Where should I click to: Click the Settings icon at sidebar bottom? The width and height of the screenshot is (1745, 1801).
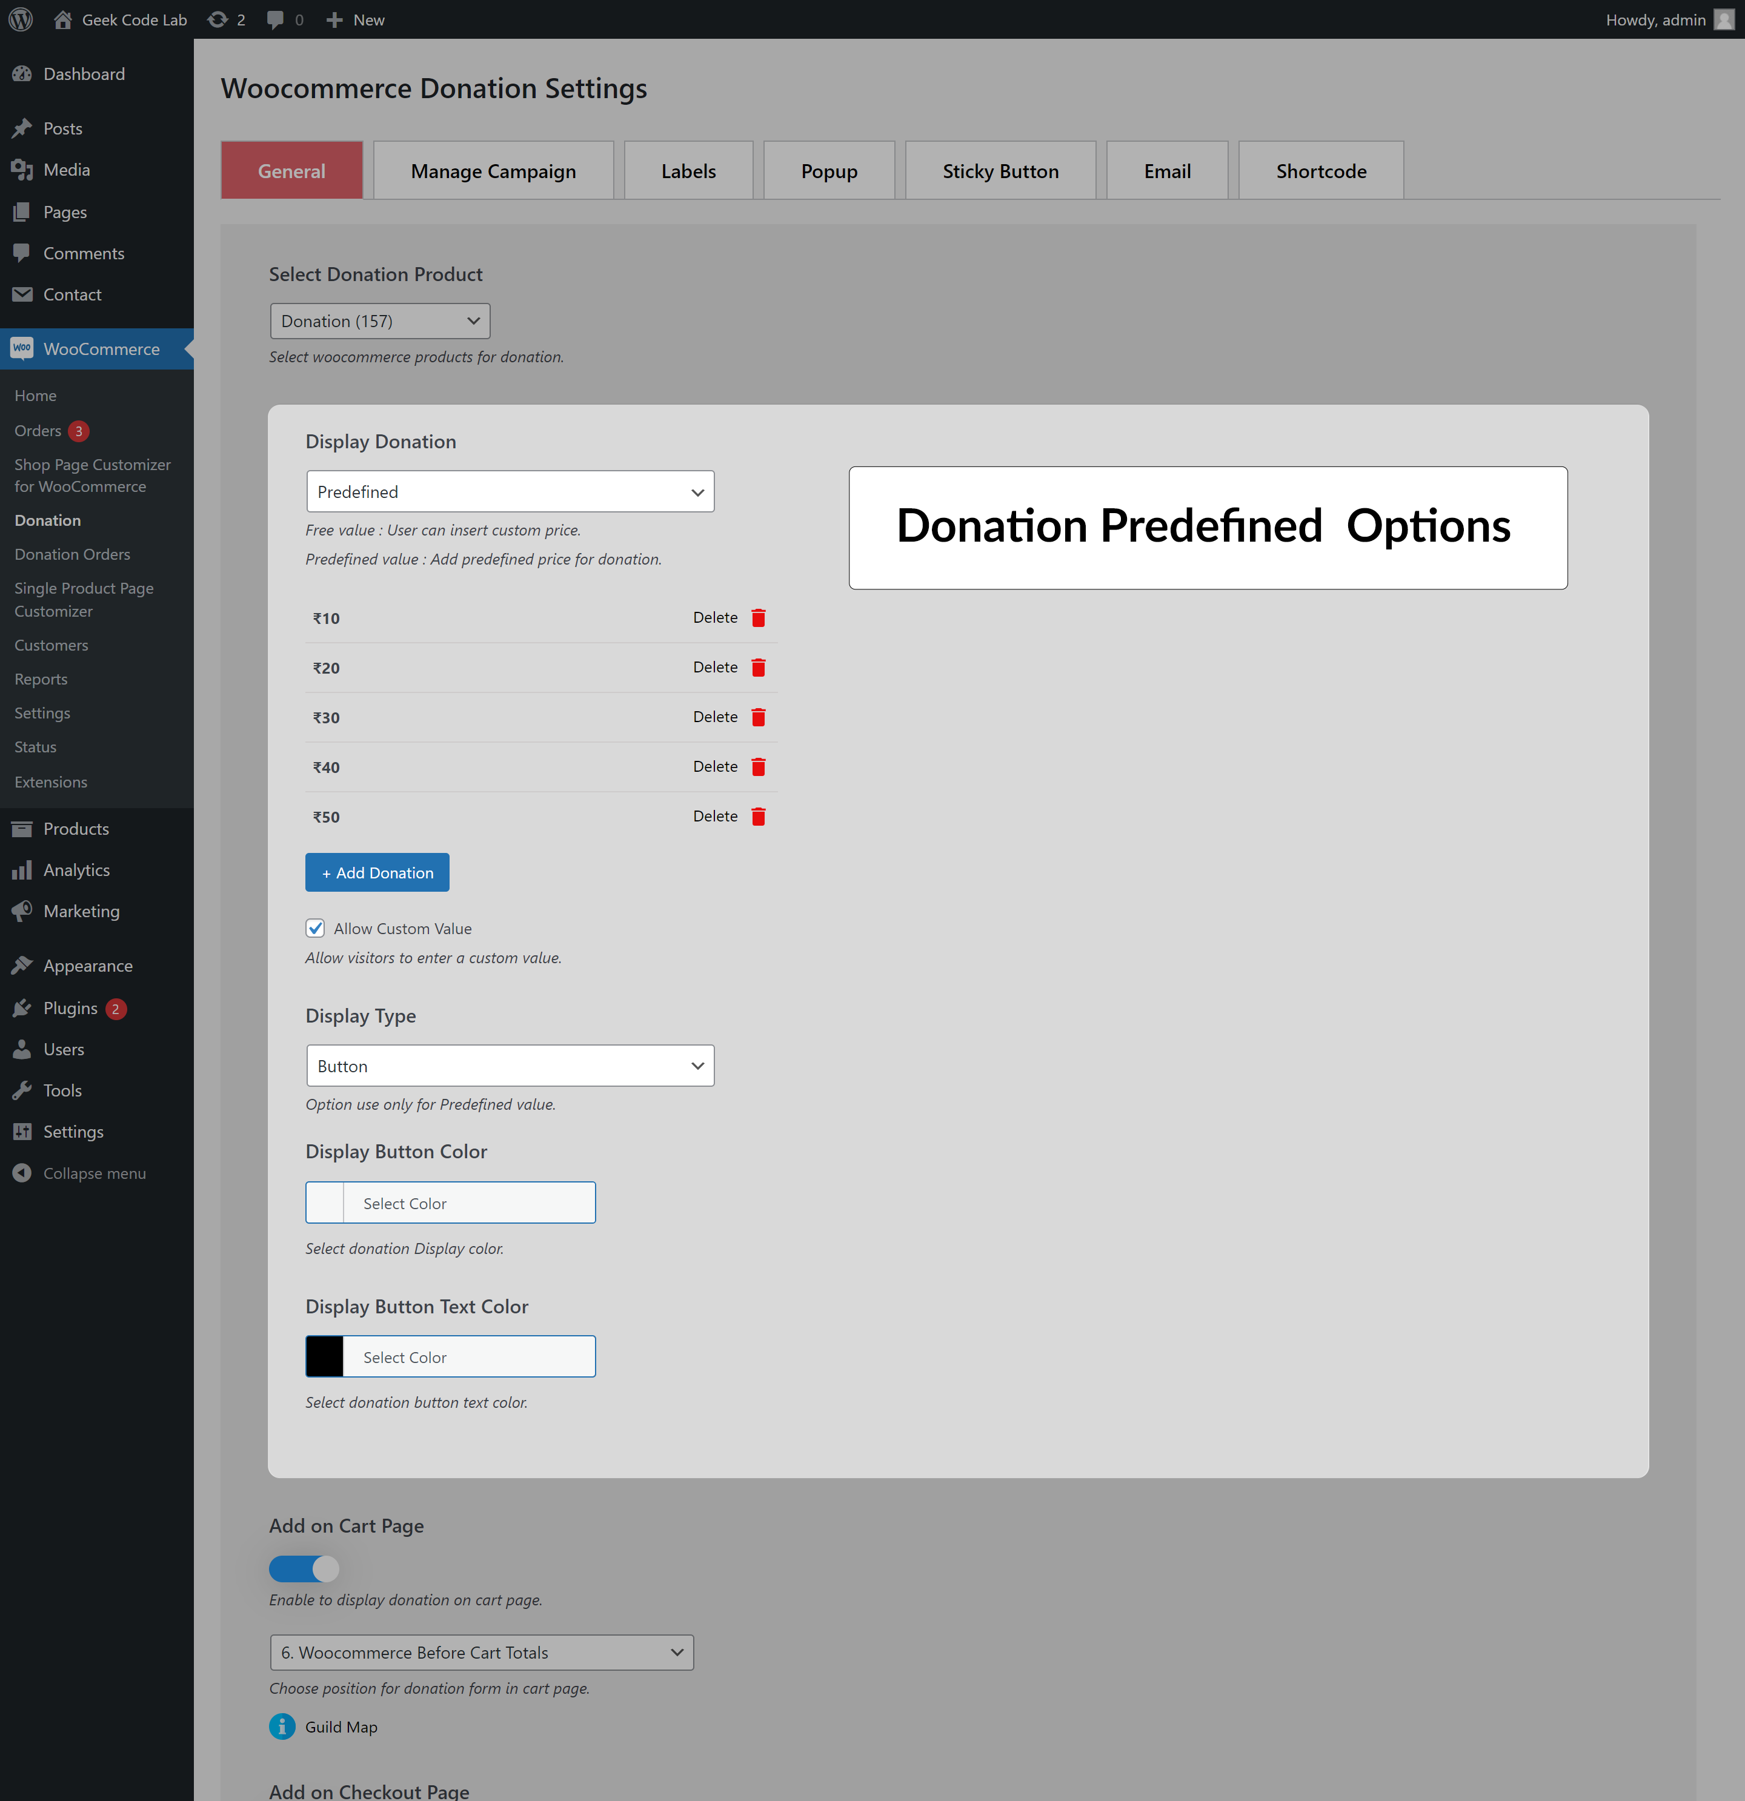22,1132
